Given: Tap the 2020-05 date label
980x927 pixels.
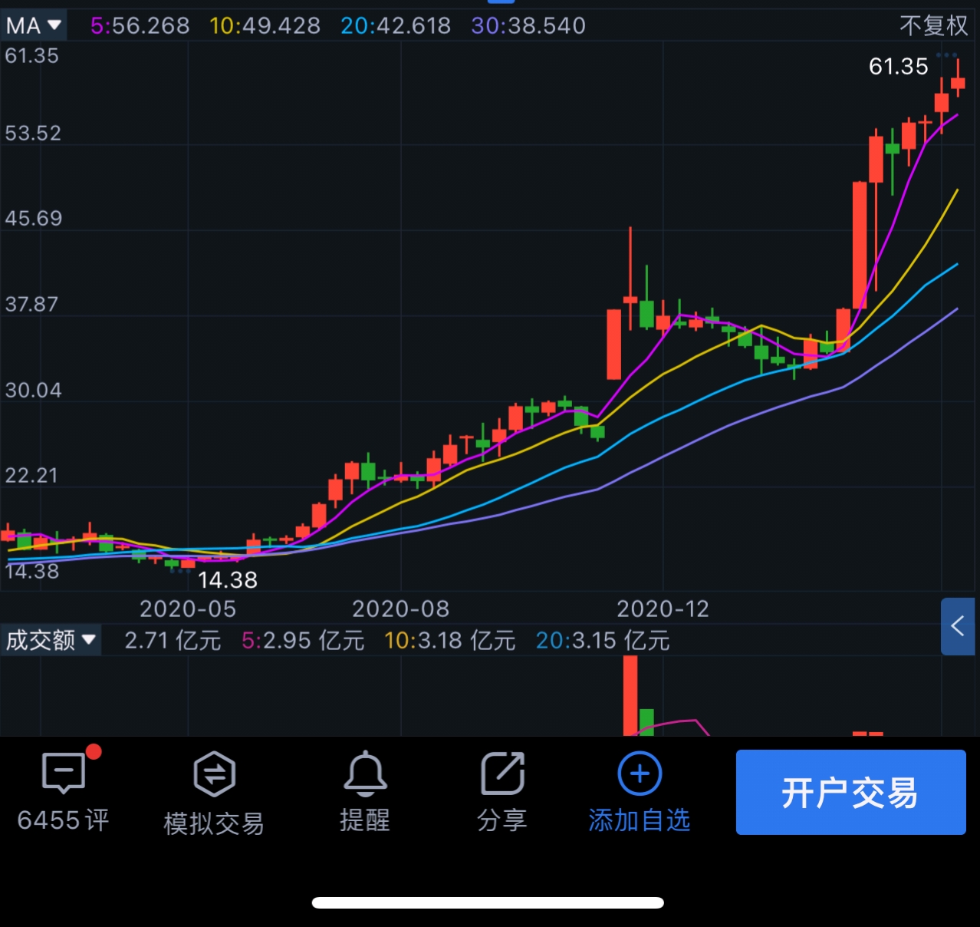Looking at the screenshot, I should pyautogui.click(x=188, y=609).
